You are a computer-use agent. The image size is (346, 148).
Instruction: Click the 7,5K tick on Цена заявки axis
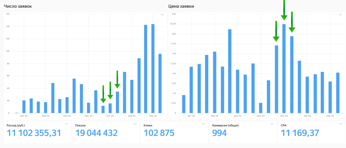[174, 83]
